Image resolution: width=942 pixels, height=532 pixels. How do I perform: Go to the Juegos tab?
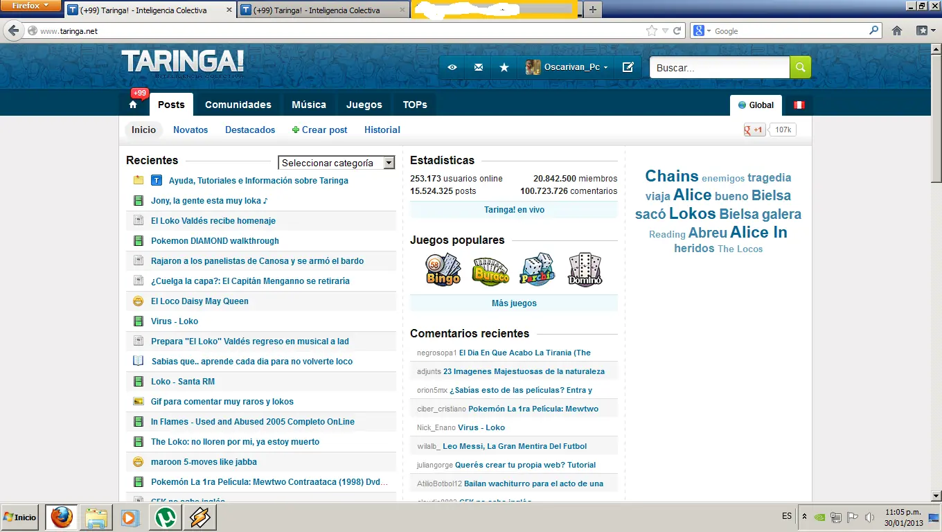(364, 105)
